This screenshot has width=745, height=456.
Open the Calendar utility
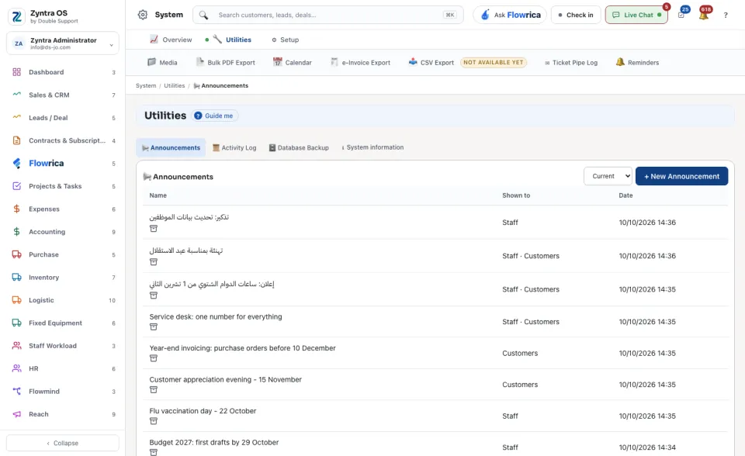[293, 63]
